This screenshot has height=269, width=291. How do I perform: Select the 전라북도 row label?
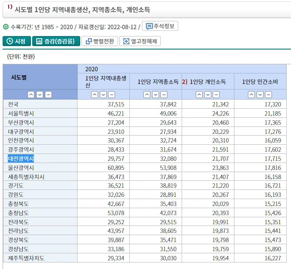[18, 222]
